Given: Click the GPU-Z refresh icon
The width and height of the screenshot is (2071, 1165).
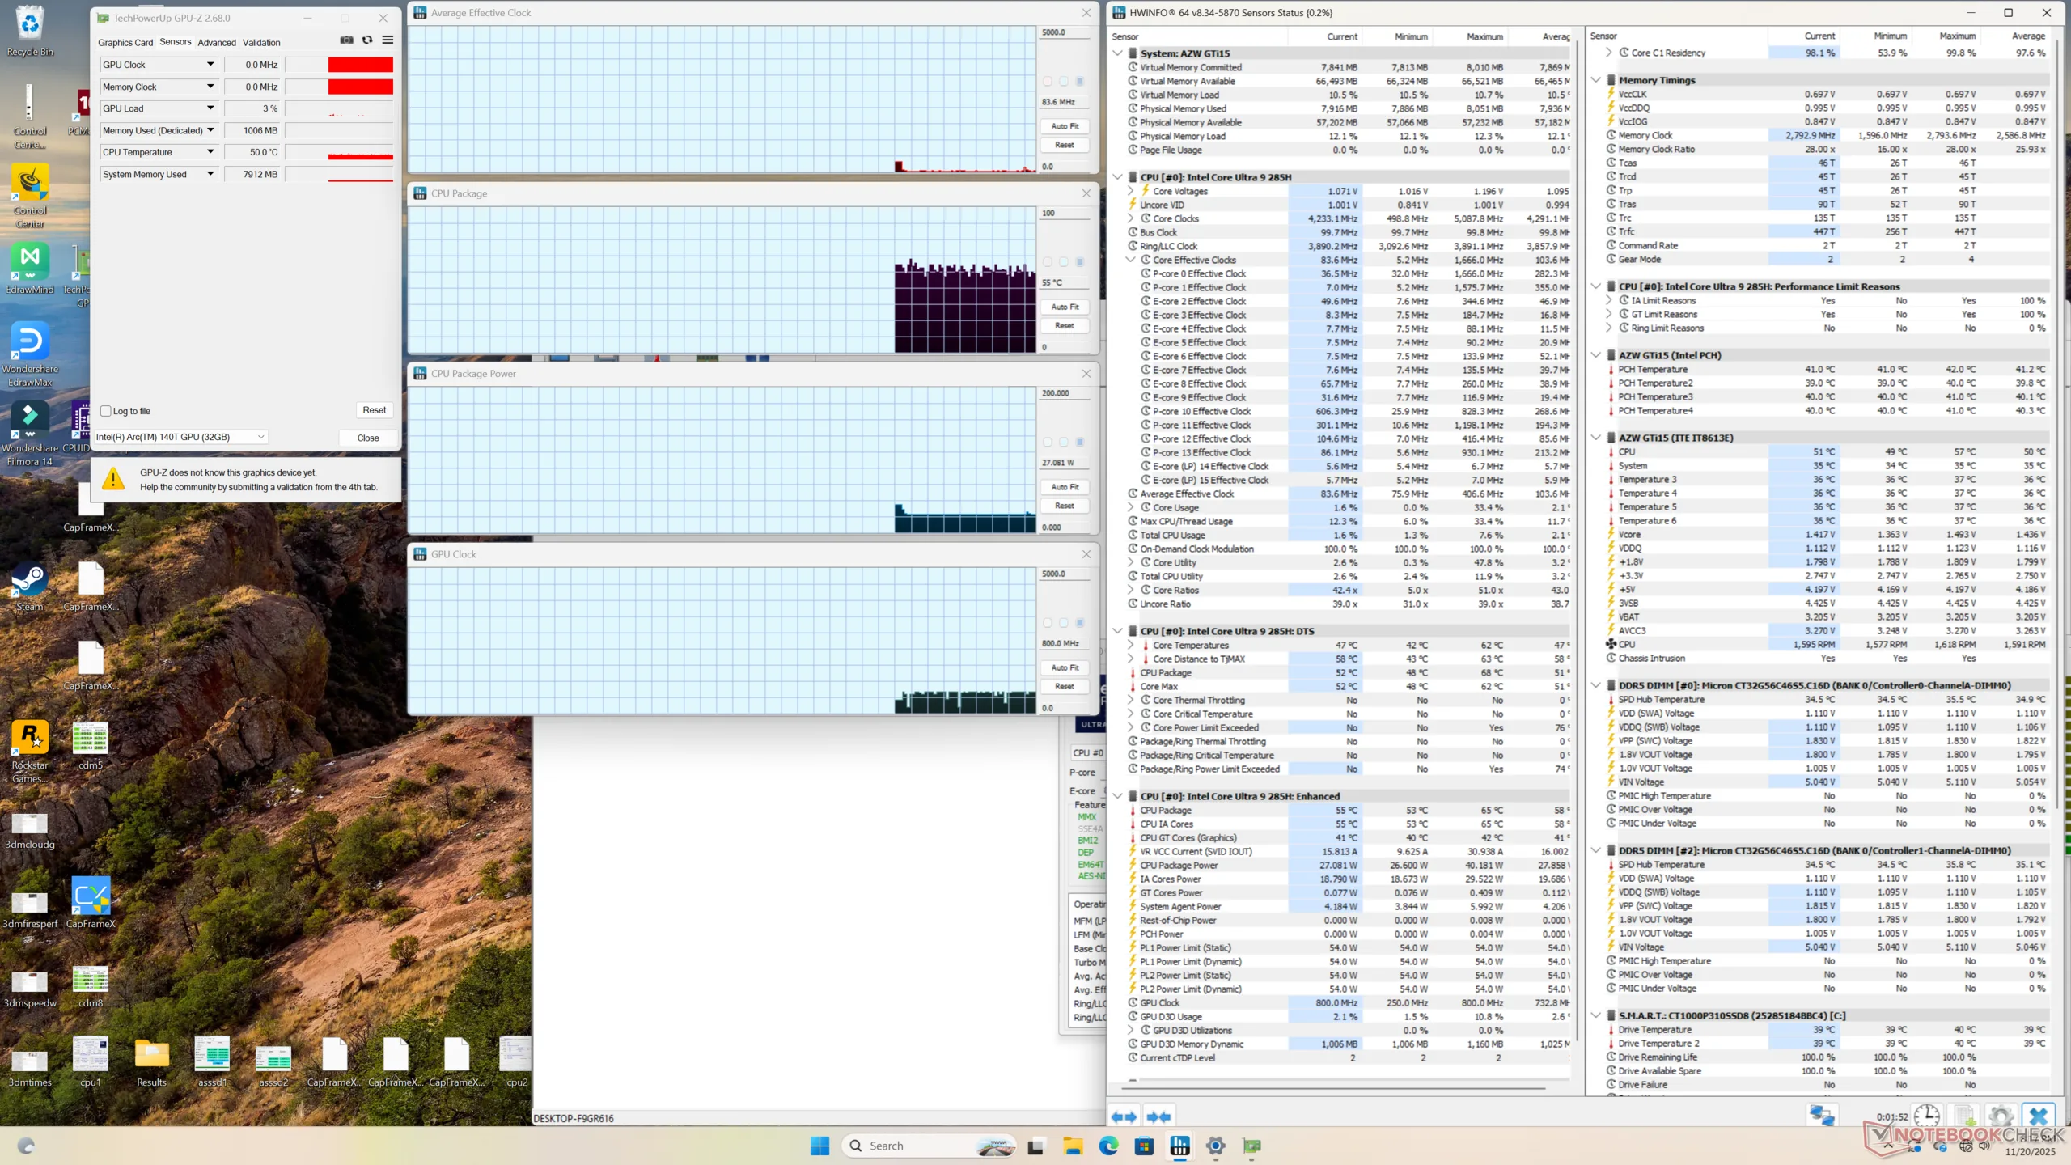Looking at the screenshot, I should click(367, 40).
